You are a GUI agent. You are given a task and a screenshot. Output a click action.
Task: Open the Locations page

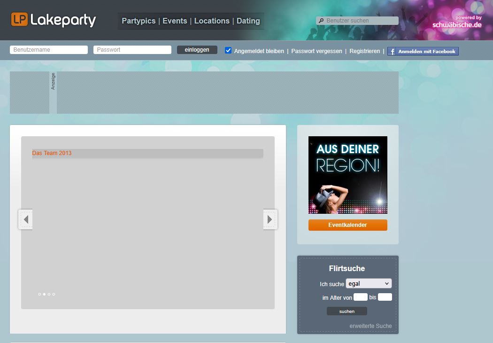pyautogui.click(x=212, y=21)
